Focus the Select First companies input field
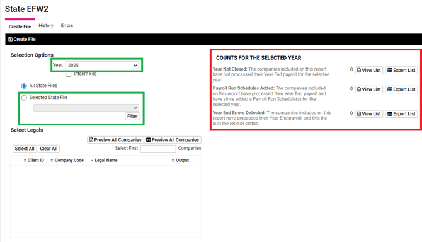The height and width of the screenshot is (242, 422). 158,149
